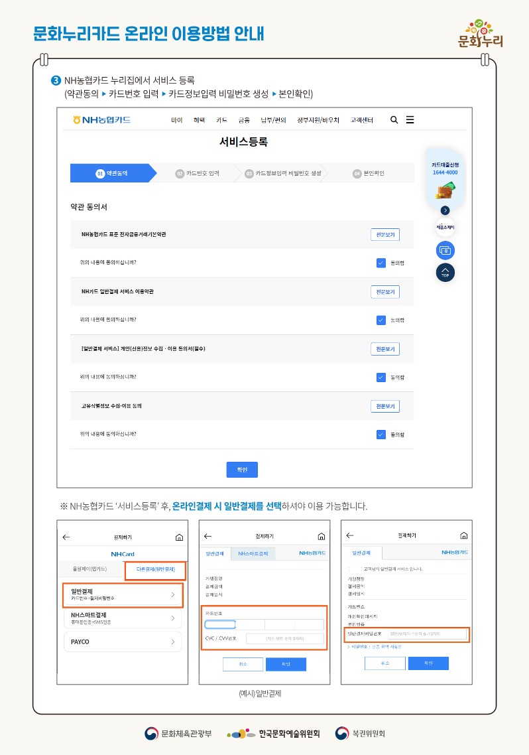Screen dimensions: 529x755
Task: Switch to 올원페이(앱카드) tab
Action: [90, 569]
